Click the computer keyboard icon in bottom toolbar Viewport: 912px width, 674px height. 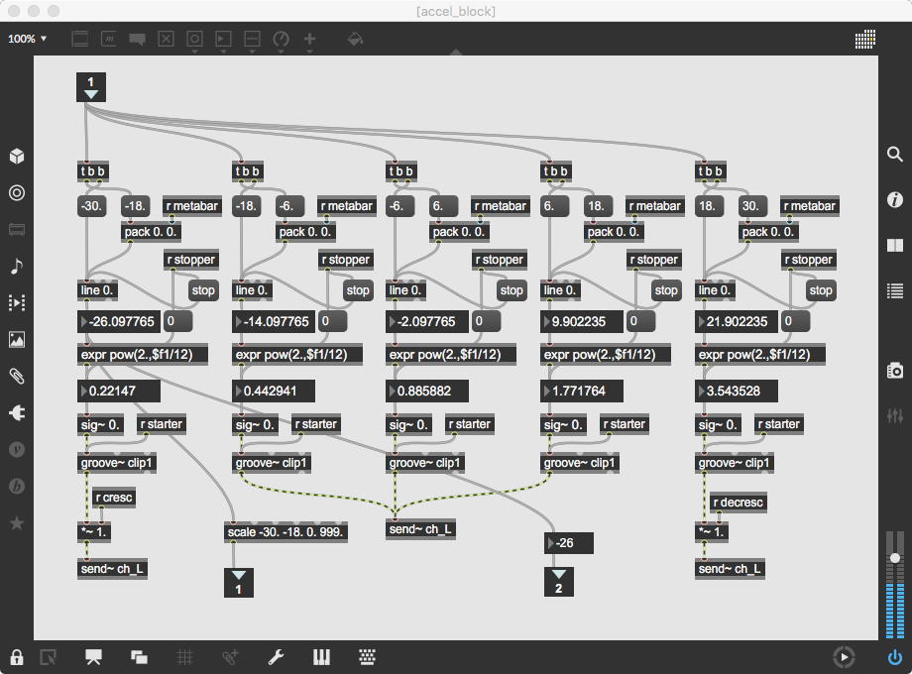tap(367, 657)
